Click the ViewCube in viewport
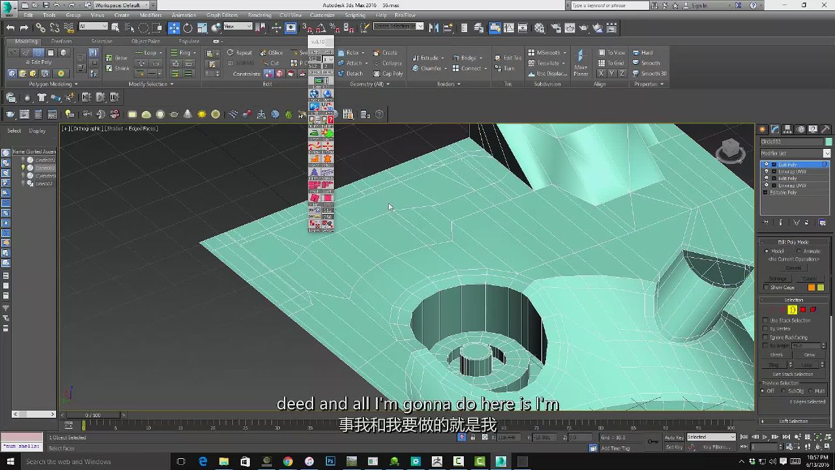This screenshot has width=835, height=470. click(x=730, y=150)
